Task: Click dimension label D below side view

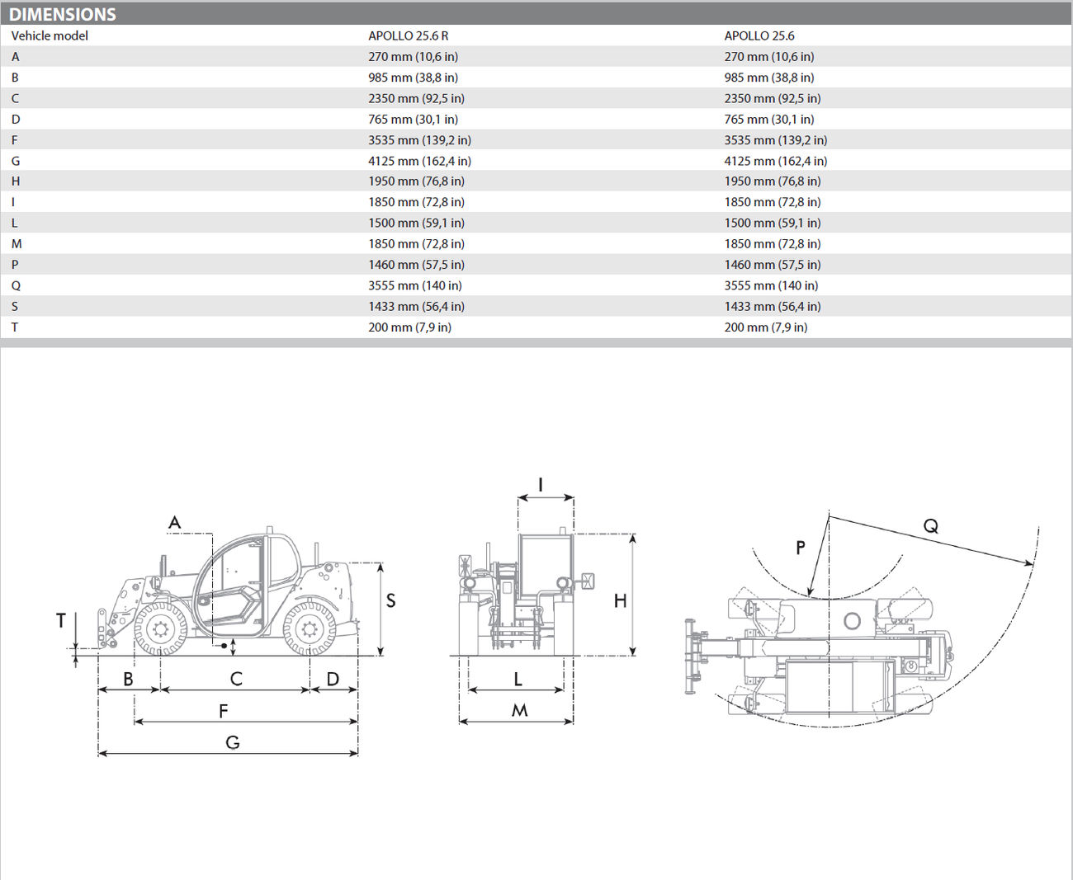Action: click(333, 680)
